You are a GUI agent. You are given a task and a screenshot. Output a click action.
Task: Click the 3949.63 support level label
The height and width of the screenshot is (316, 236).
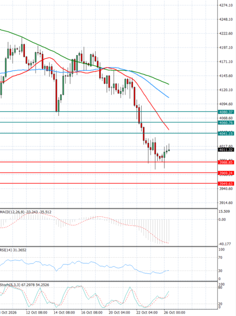click(x=226, y=184)
